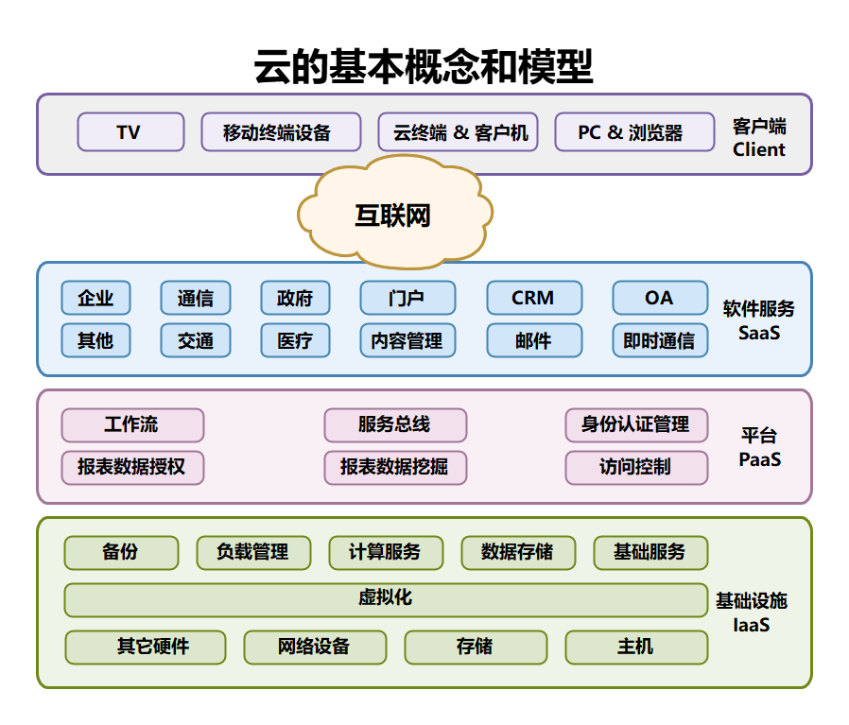The height and width of the screenshot is (725, 849).
Task: Select the OA menu entry
Action: pyautogui.click(x=659, y=298)
